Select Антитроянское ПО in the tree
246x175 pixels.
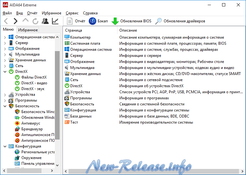pyautogui.click(x=38, y=141)
